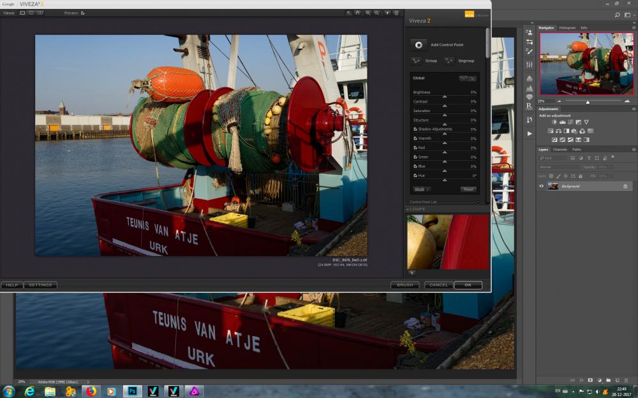Open Photoshop from the Windows taskbar

(x=132, y=391)
